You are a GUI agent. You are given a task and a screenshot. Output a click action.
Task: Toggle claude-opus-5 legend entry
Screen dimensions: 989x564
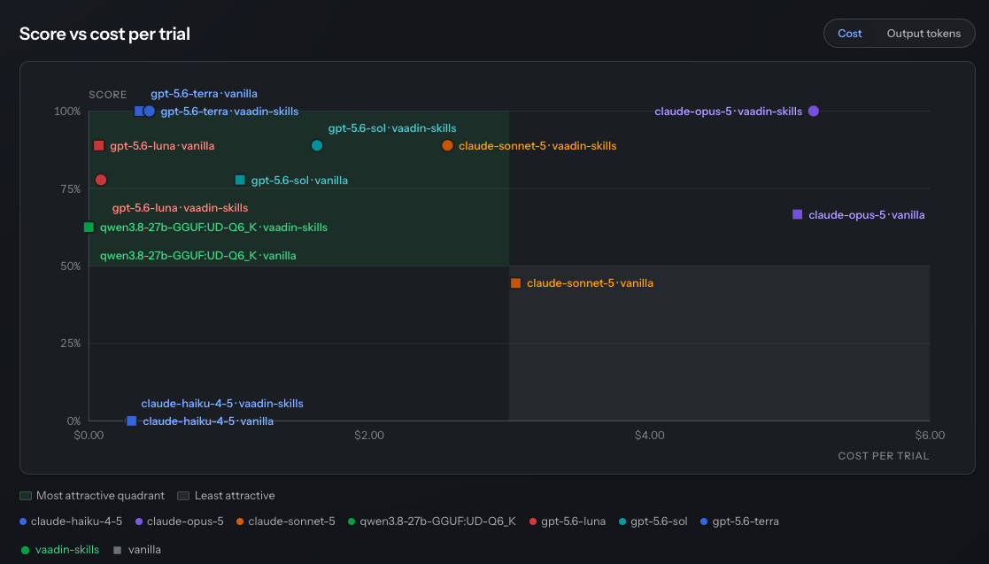point(179,522)
